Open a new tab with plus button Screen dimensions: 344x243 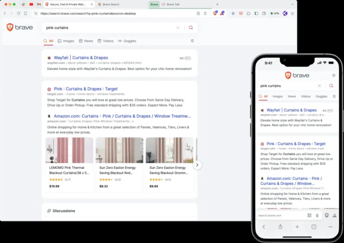[217, 4]
